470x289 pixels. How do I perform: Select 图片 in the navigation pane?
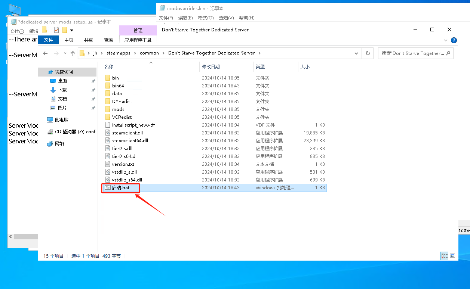(62, 108)
